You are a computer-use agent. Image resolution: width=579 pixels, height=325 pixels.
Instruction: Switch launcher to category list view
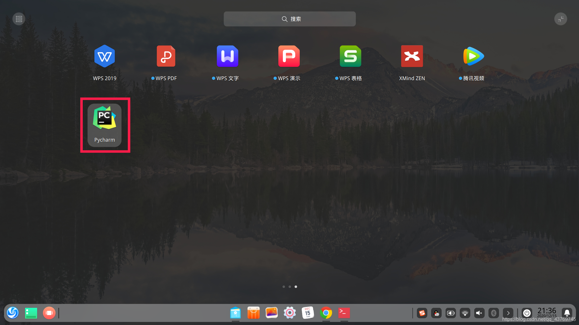pos(19,19)
